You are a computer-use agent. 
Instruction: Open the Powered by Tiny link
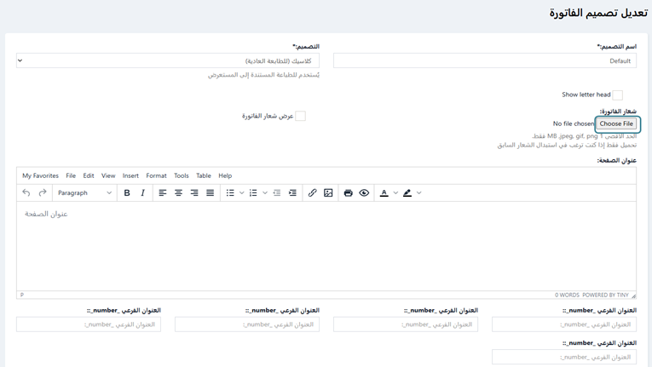click(606, 295)
